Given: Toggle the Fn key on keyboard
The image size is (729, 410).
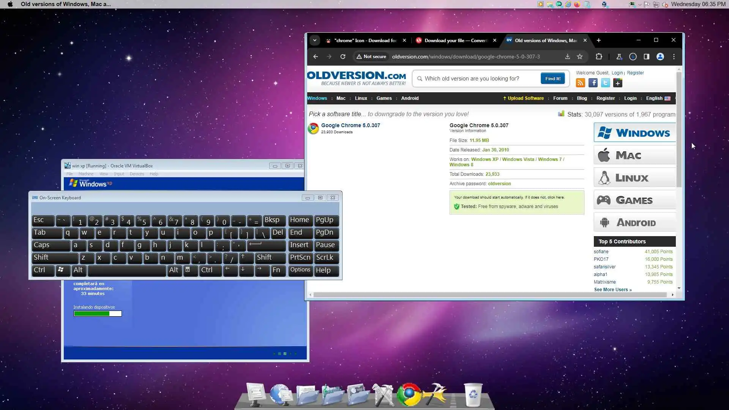Looking at the screenshot, I should click(x=278, y=270).
